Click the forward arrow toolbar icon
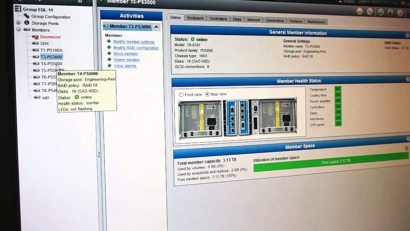 pyautogui.click(x=400, y=13)
